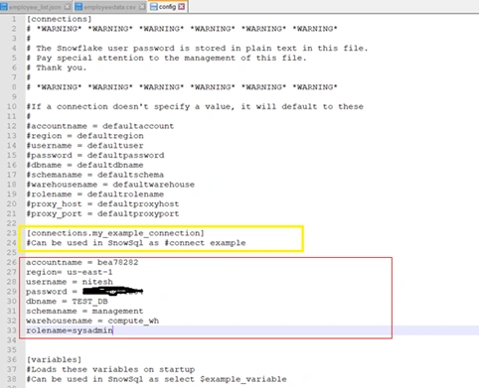The image size is (479, 388).
Task: Click the save icon on employee_list.json tab
Action: pyautogui.click(x=4, y=7)
